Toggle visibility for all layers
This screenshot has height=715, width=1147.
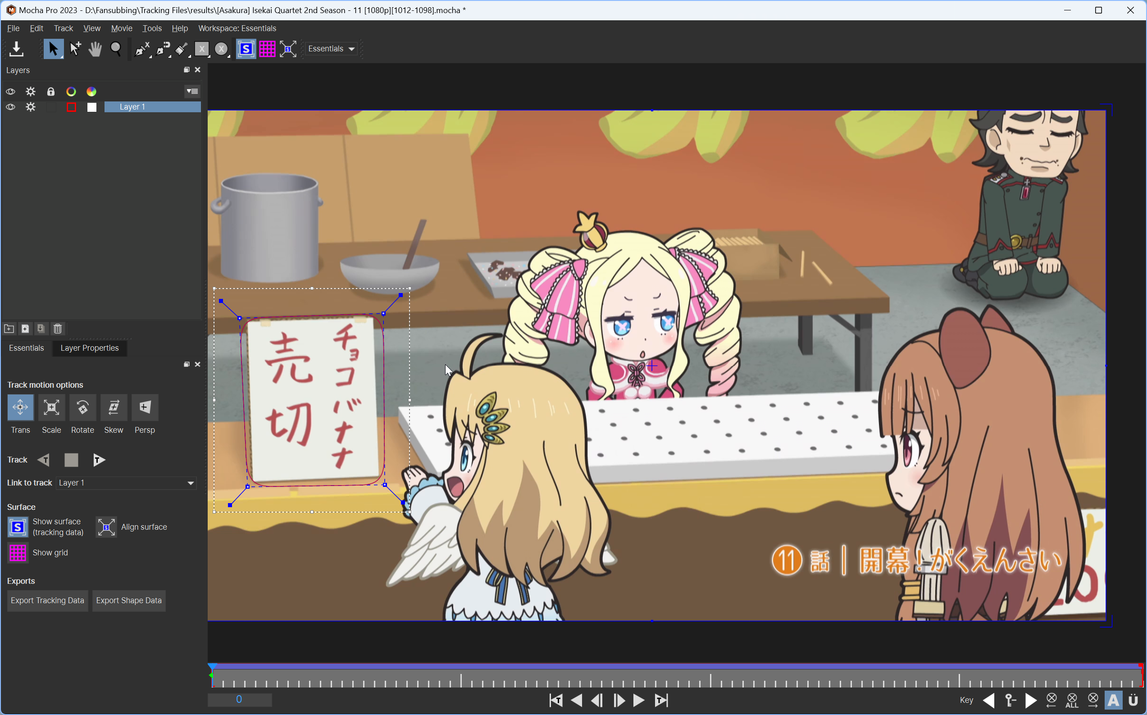point(10,91)
